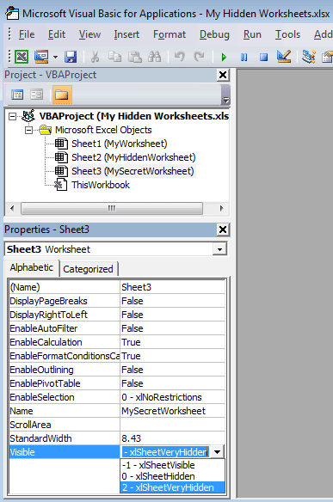The image size is (333, 502).
Task: Open the Tools menu
Action: tap(287, 34)
